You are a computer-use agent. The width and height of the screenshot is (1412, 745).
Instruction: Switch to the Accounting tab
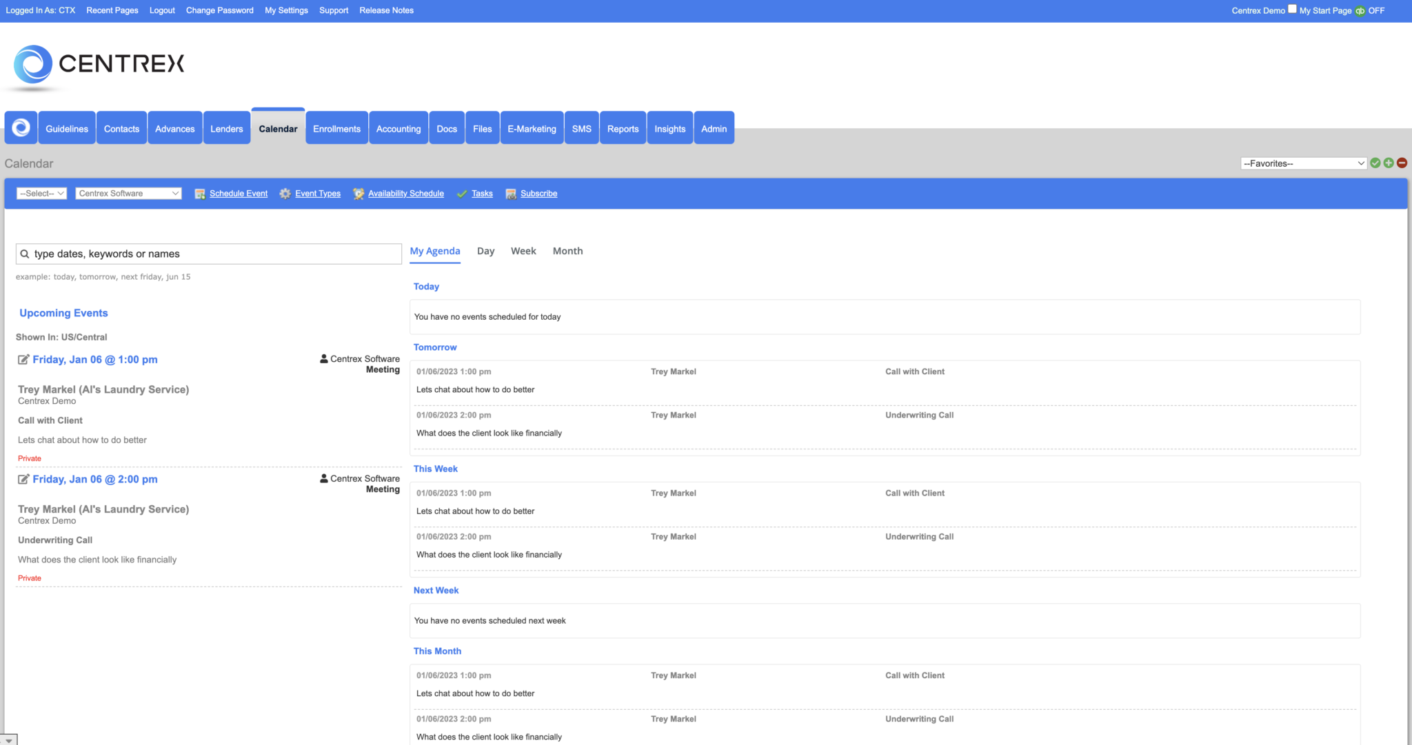point(399,128)
